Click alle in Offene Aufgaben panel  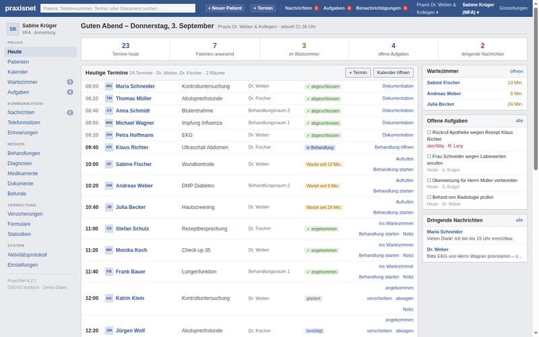pyautogui.click(x=519, y=121)
